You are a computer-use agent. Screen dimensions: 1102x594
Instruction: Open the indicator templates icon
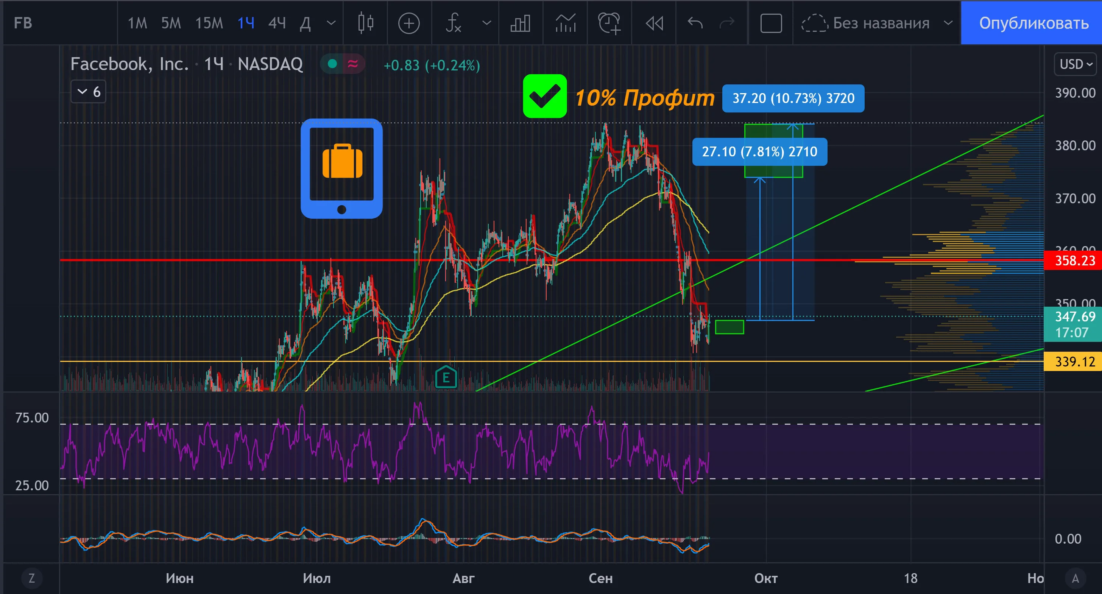pyautogui.click(x=566, y=23)
